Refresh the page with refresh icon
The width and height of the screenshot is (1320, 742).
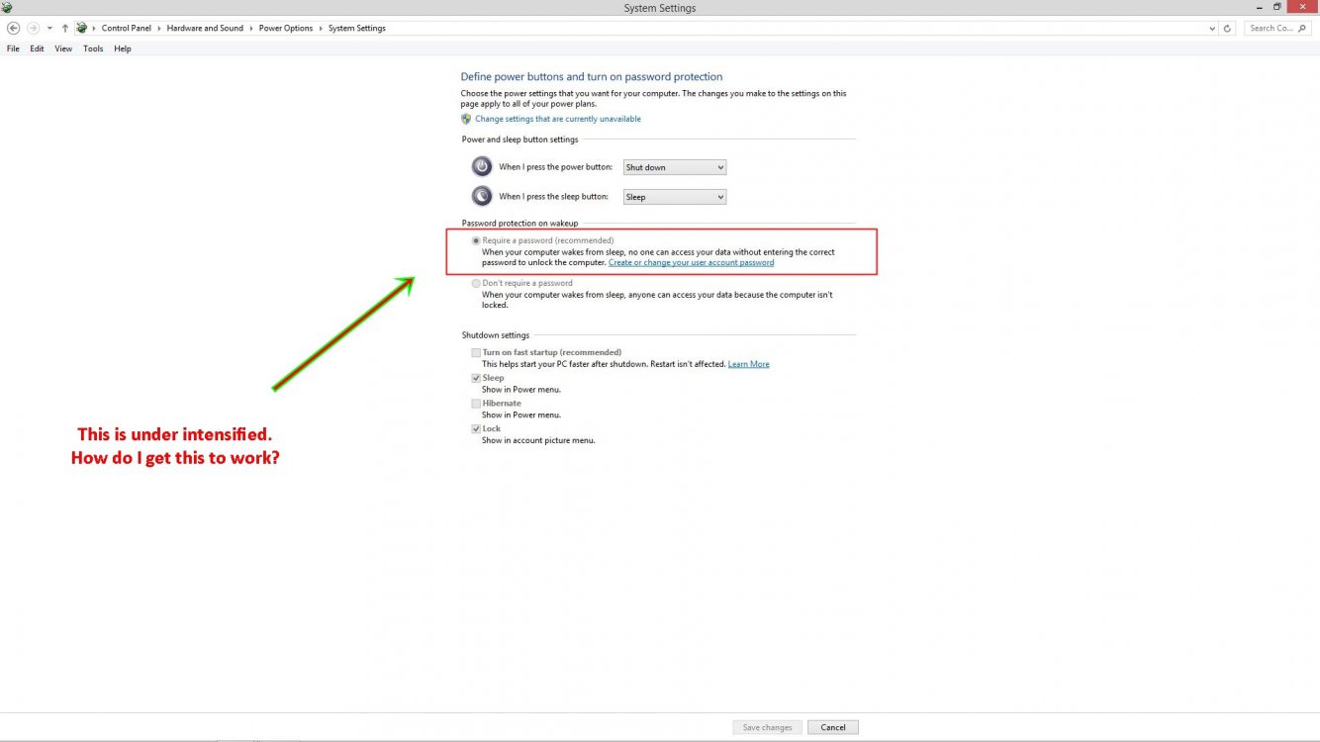[x=1228, y=29]
